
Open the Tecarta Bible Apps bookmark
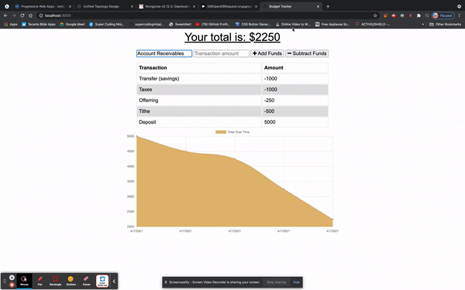[x=39, y=24]
